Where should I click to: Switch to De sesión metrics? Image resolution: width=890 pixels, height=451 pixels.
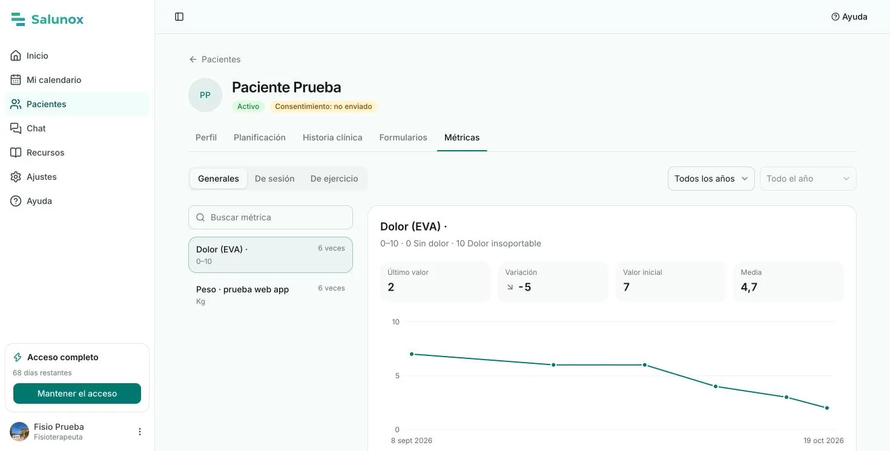pyautogui.click(x=275, y=179)
